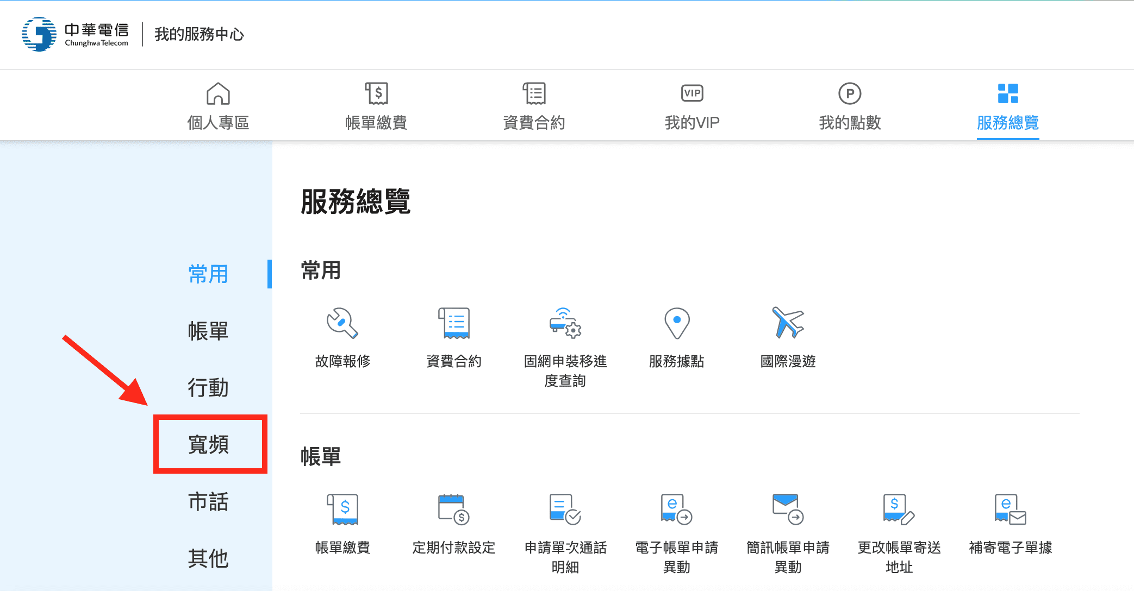Select 市話 in the left sidebar
The height and width of the screenshot is (591, 1134).
pos(208,501)
